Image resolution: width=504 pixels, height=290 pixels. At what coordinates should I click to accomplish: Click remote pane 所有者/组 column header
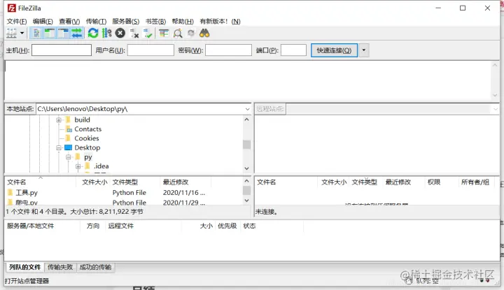click(475, 182)
